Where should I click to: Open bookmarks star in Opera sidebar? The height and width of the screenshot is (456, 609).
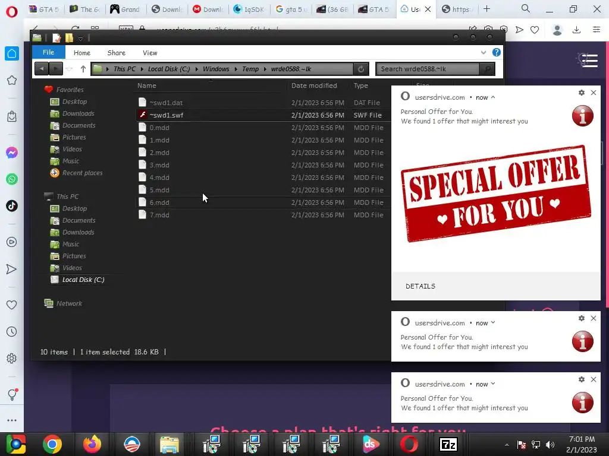[12, 80]
